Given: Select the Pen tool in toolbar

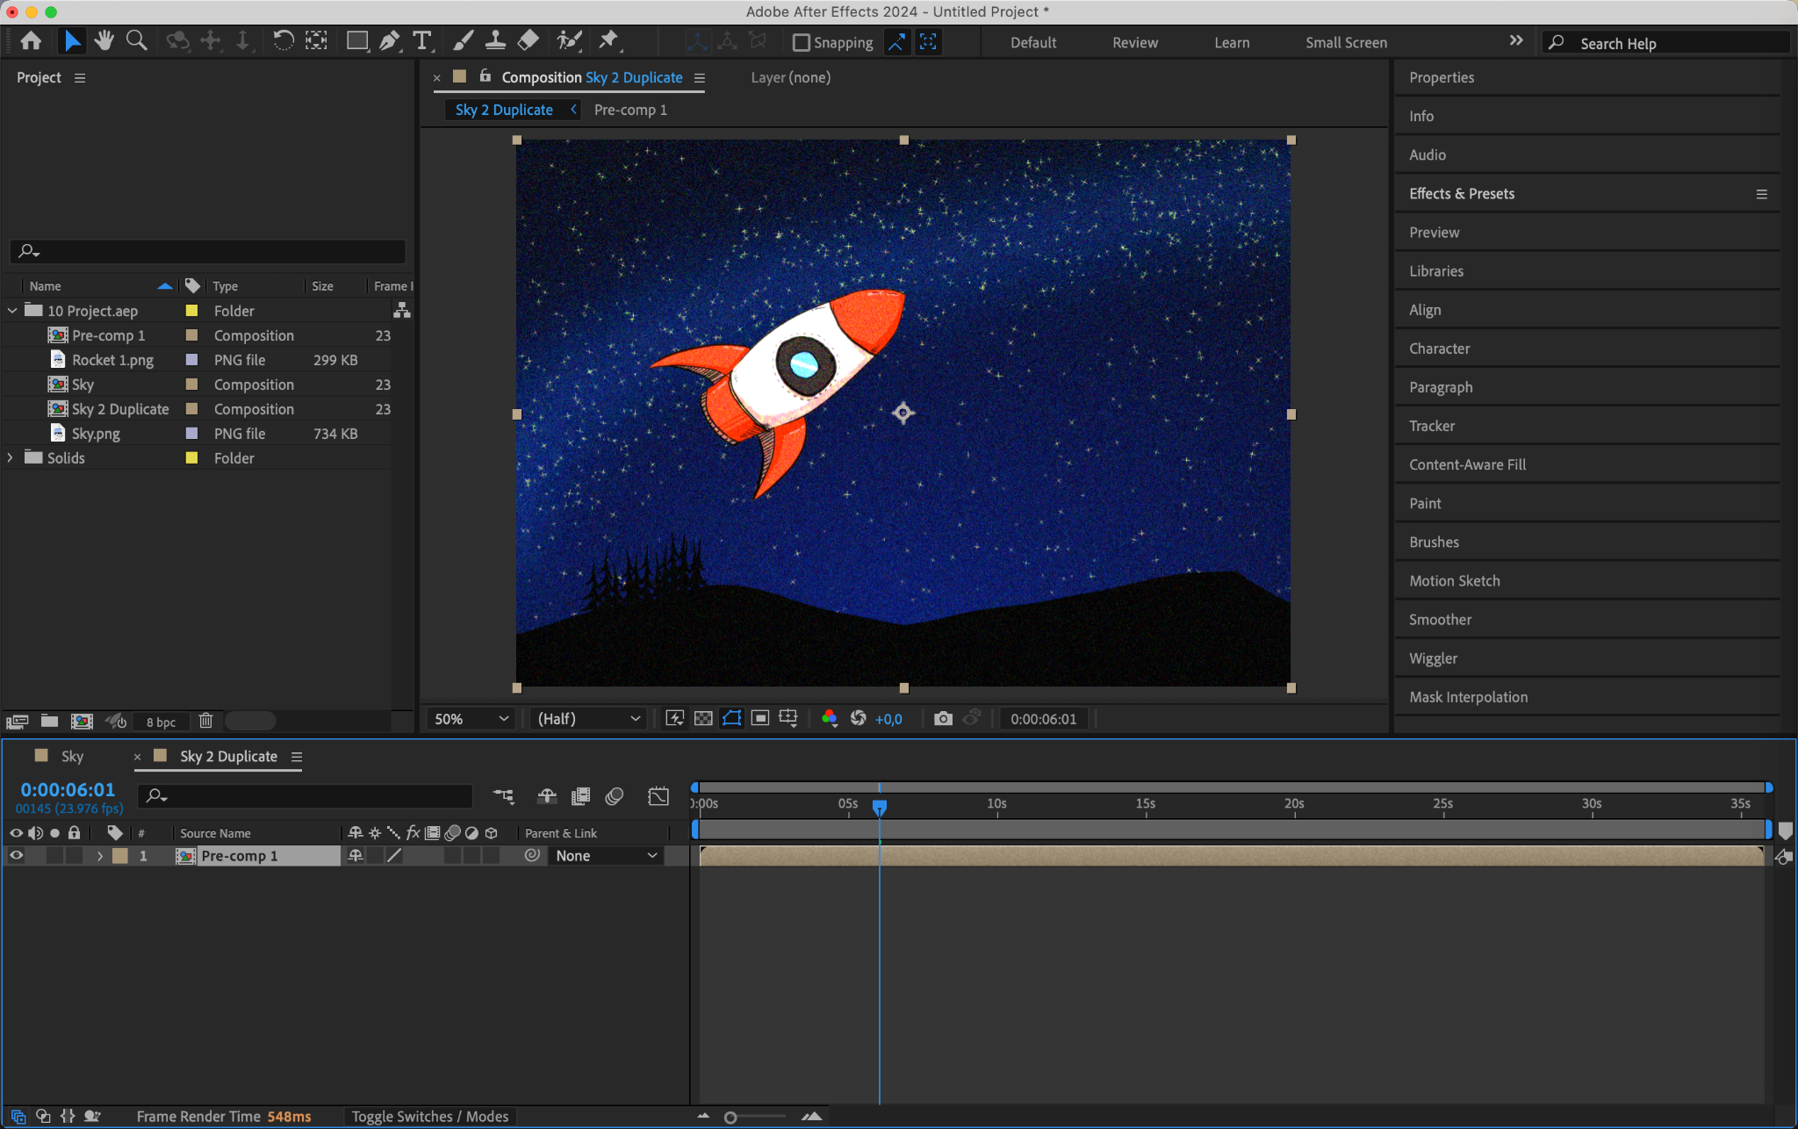Looking at the screenshot, I should point(389,41).
